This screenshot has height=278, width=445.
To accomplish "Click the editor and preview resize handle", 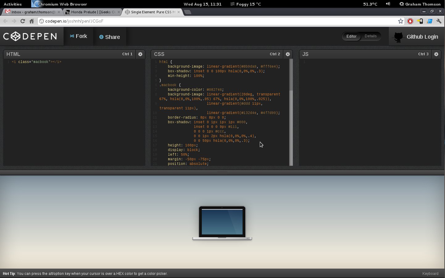I will [x=222, y=172].
